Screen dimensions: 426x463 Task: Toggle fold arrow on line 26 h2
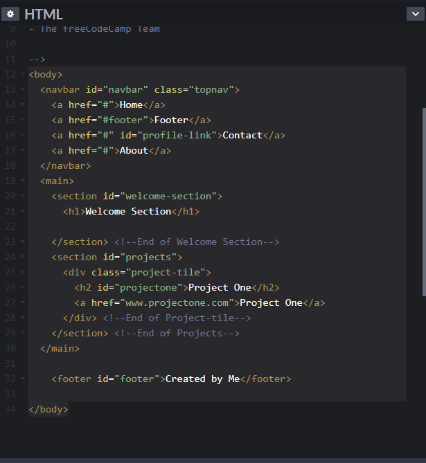[22, 287]
